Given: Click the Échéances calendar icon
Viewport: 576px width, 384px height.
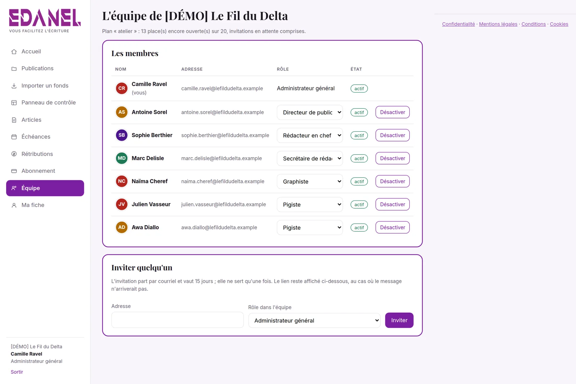Looking at the screenshot, I should [x=14, y=137].
